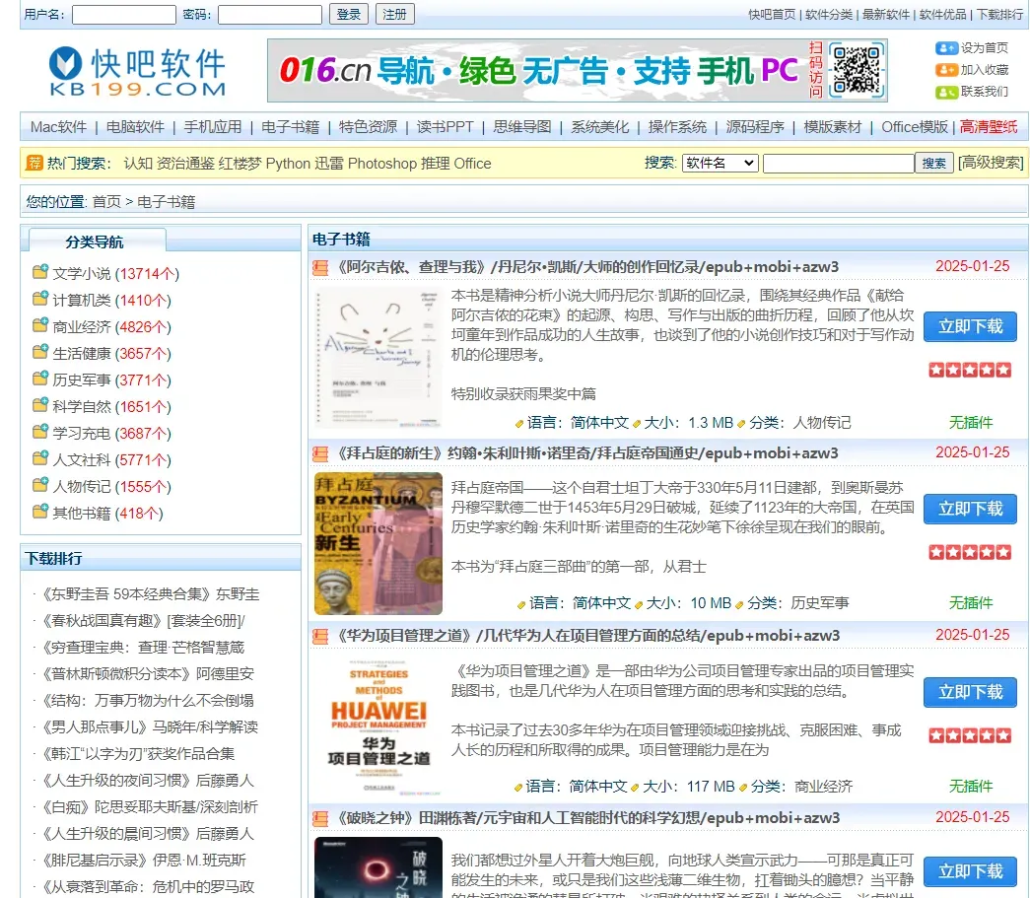Focus the 密码 input field

point(269,15)
